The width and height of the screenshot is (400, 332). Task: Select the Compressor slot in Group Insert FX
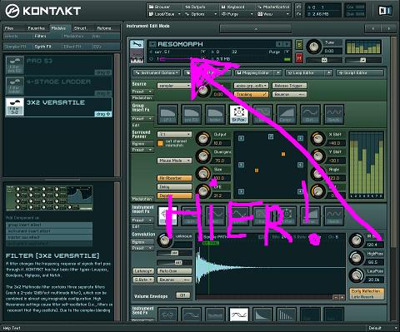[x=287, y=114]
